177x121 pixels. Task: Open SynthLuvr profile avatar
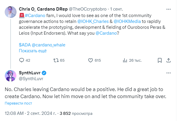11,75
